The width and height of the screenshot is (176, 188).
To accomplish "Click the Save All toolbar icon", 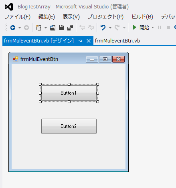I will click(x=70, y=28).
